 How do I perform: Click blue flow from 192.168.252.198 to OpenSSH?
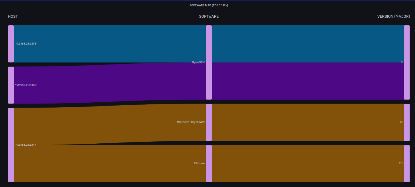111,44
